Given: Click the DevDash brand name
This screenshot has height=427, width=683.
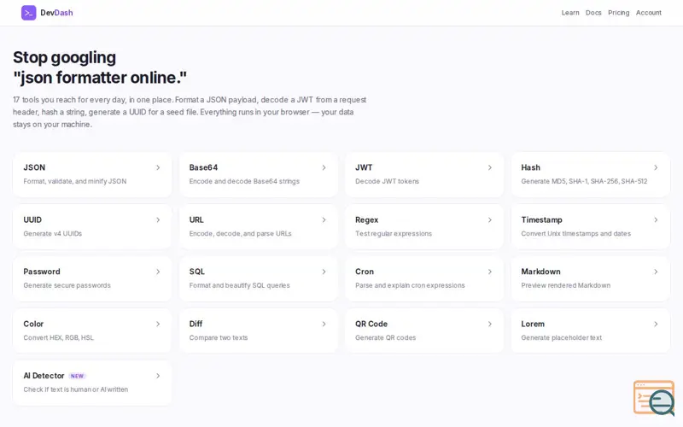Looking at the screenshot, I should click(56, 13).
